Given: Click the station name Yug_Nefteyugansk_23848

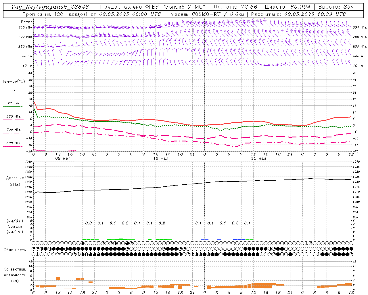Looking at the screenshot, I should click(x=50, y=7).
